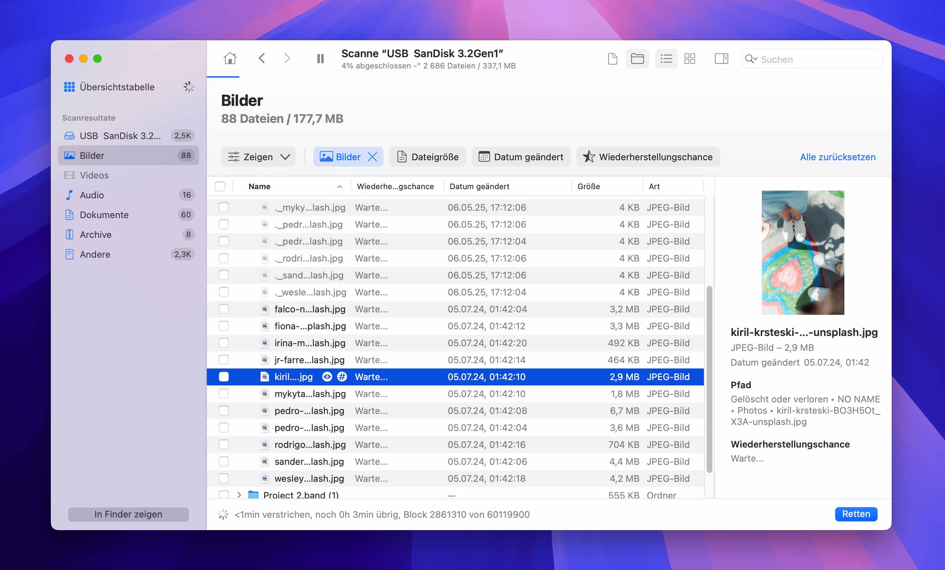
Task: Click the Suchen search field
Action: pos(812,59)
